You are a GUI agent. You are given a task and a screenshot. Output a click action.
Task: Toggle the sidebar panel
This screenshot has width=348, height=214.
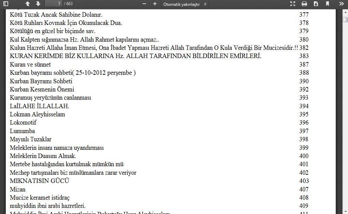click(x=5, y=4)
